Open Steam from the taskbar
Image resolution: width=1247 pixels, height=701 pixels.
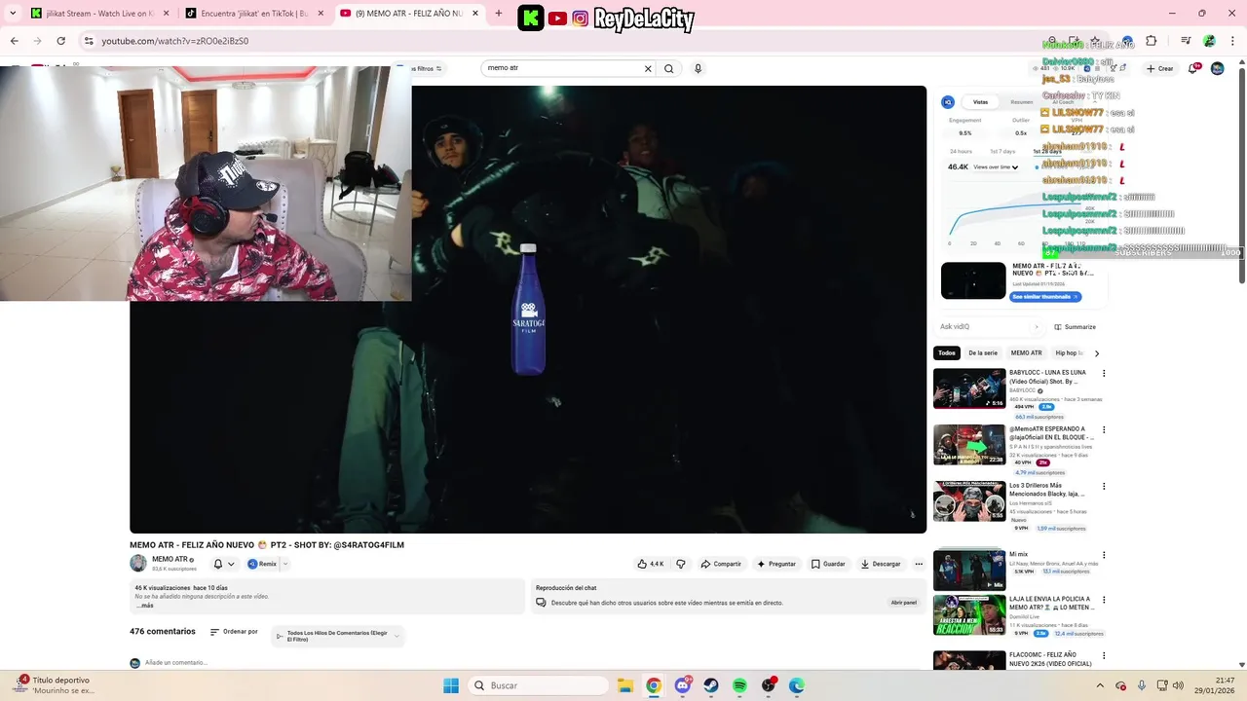pos(711,685)
